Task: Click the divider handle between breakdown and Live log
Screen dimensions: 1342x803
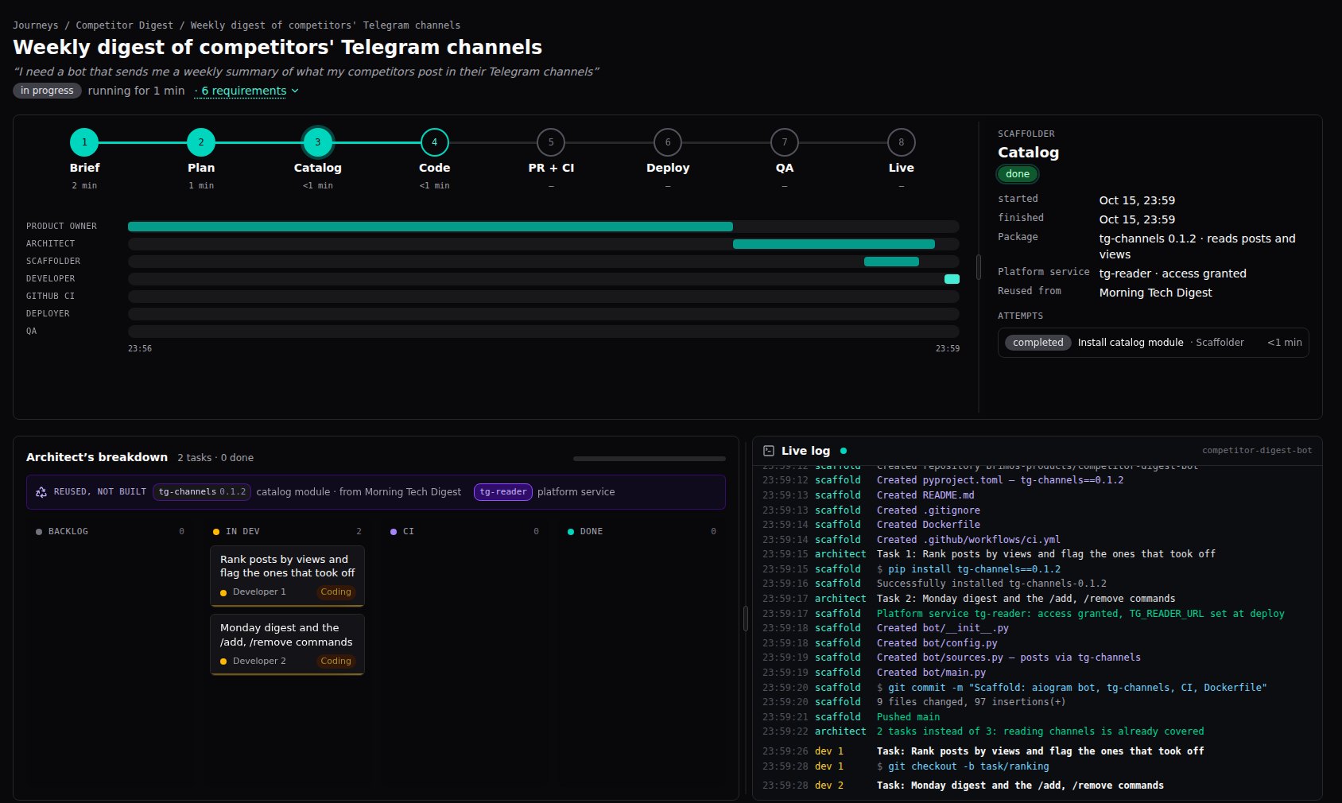Action: click(745, 619)
